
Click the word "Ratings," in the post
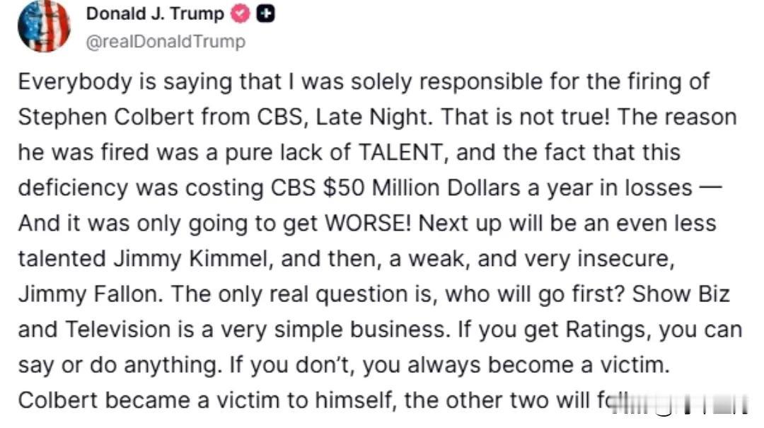[x=609, y=330]
